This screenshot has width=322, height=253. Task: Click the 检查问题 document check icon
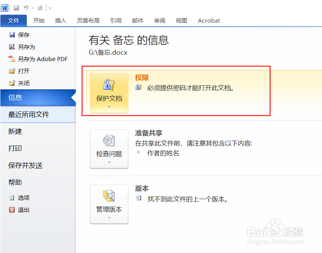coord(109,140)
